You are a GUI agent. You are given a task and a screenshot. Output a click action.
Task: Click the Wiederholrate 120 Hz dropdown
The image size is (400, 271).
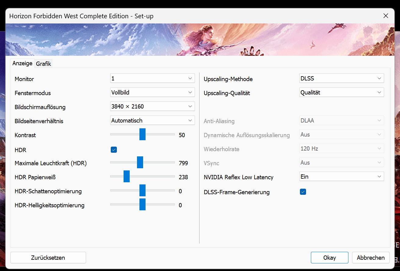pos(341,148)
